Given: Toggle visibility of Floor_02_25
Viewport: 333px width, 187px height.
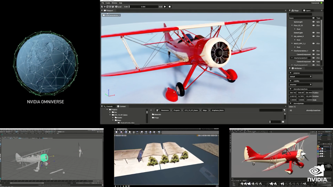Looking at the screenshot, I should click(x=314, y=26).
